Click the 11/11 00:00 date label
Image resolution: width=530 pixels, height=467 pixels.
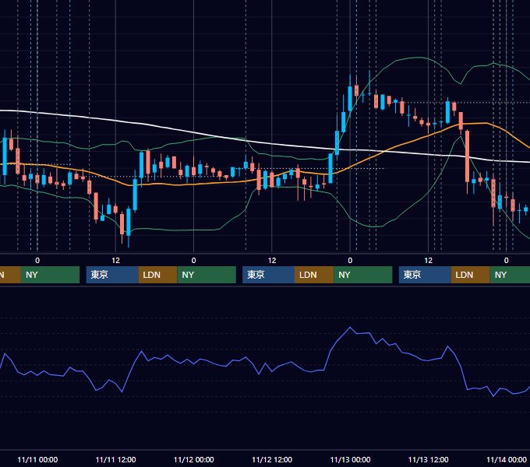coord(37,459)
